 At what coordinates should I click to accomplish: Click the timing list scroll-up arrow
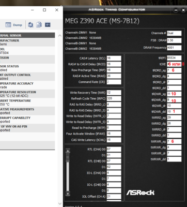[x=68, y=151]
